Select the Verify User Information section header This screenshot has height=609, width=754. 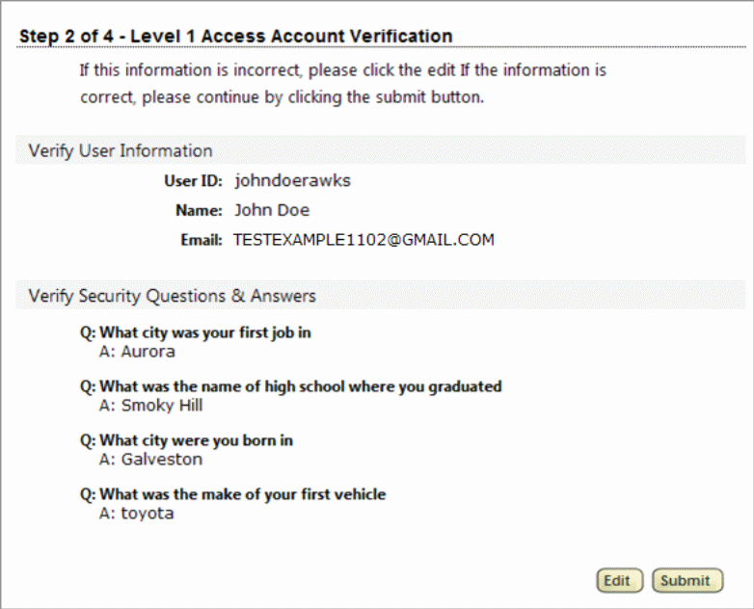121,150
